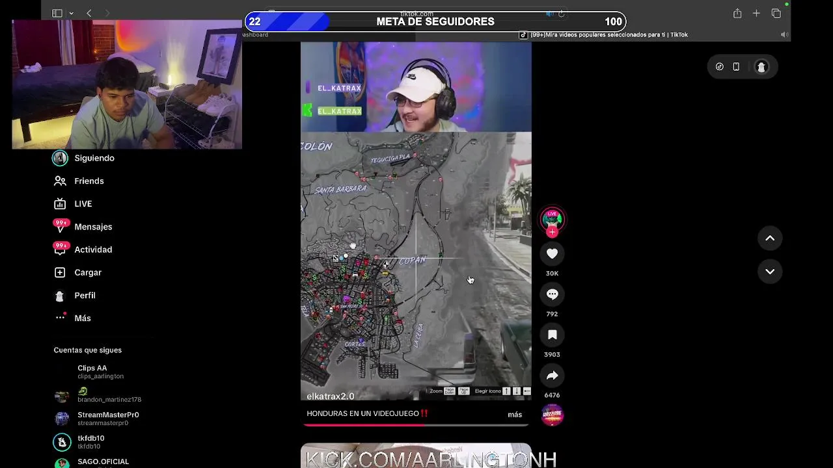
Task: Click the META DE SEGUIDORES goal bar
Action: tap(435, 21)
